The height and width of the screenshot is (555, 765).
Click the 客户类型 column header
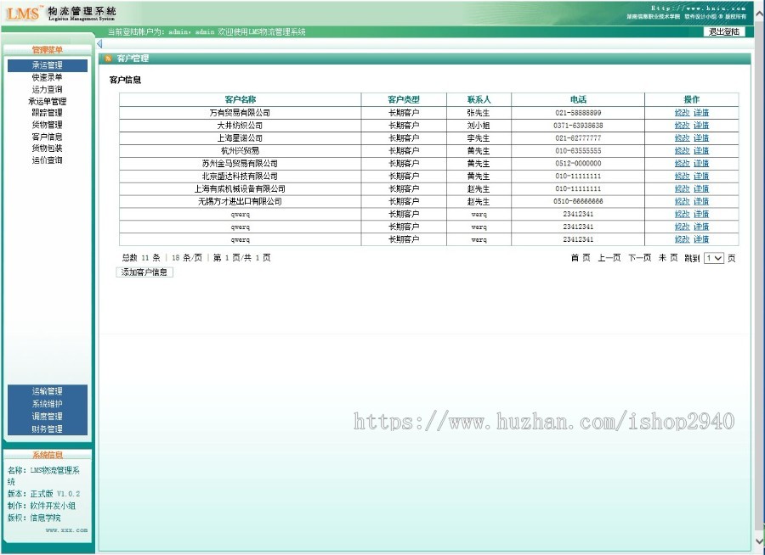(404, 99)
